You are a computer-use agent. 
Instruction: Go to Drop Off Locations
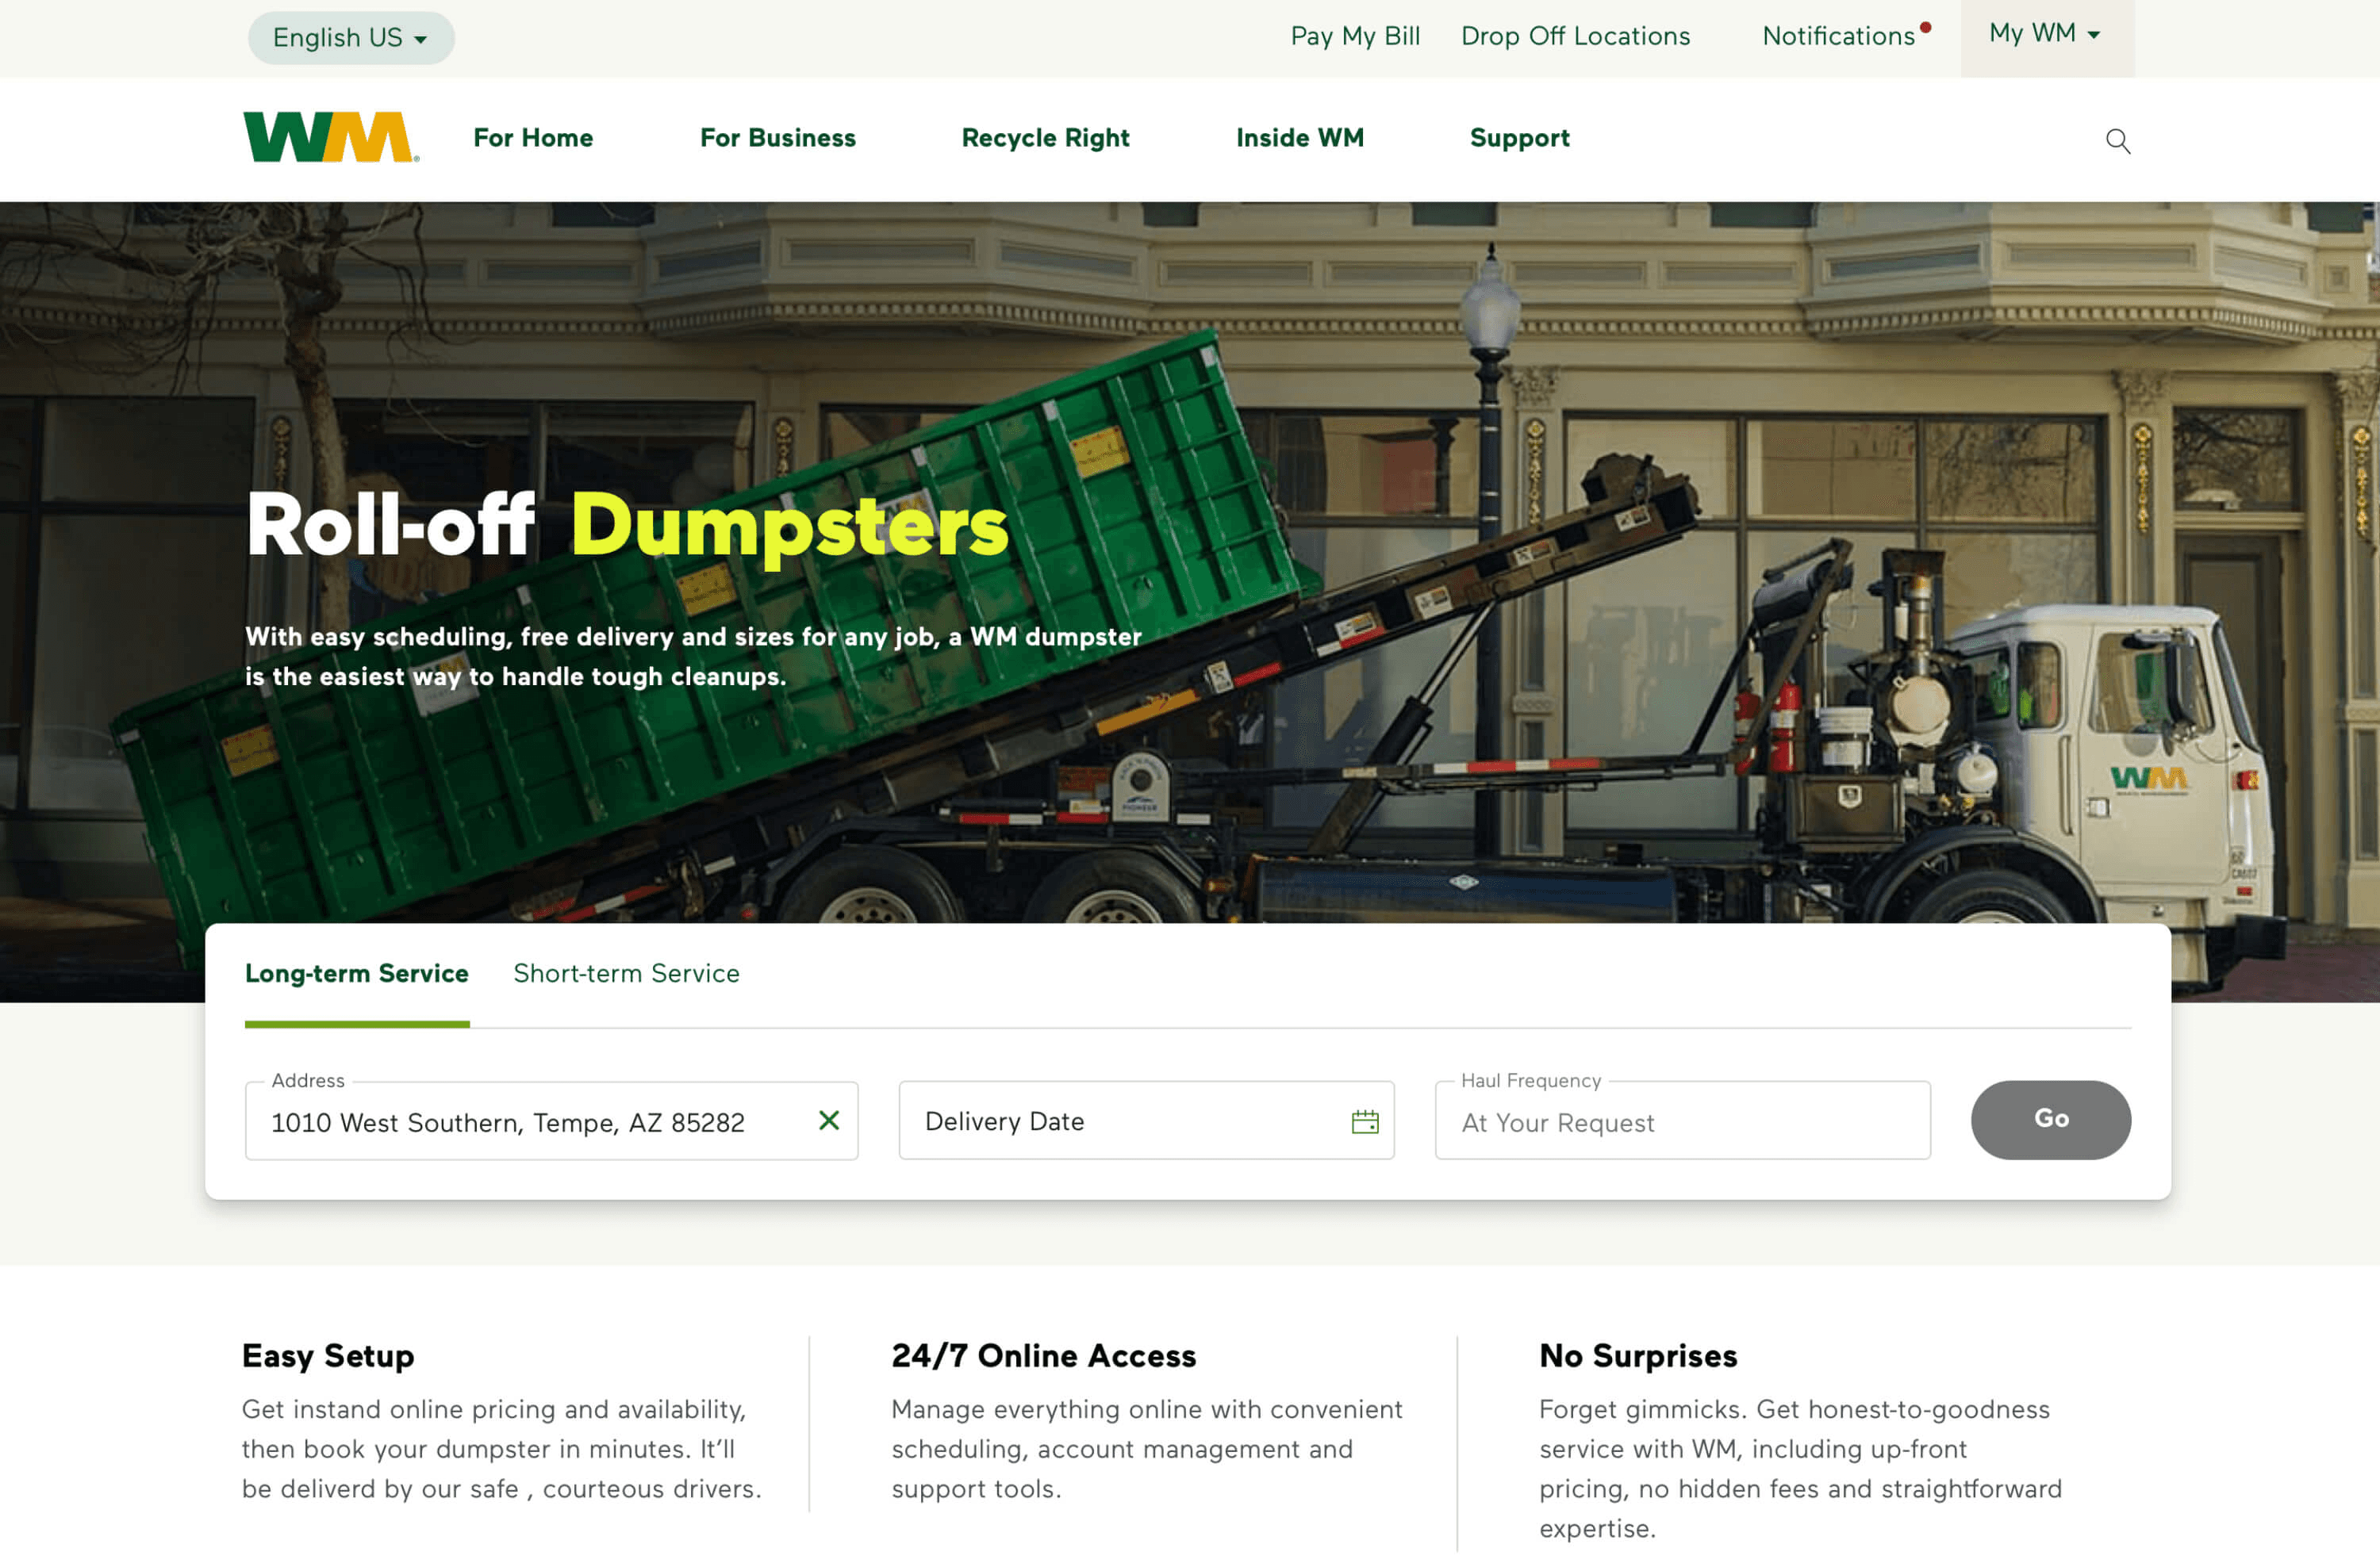click(x=1575, y=36)
